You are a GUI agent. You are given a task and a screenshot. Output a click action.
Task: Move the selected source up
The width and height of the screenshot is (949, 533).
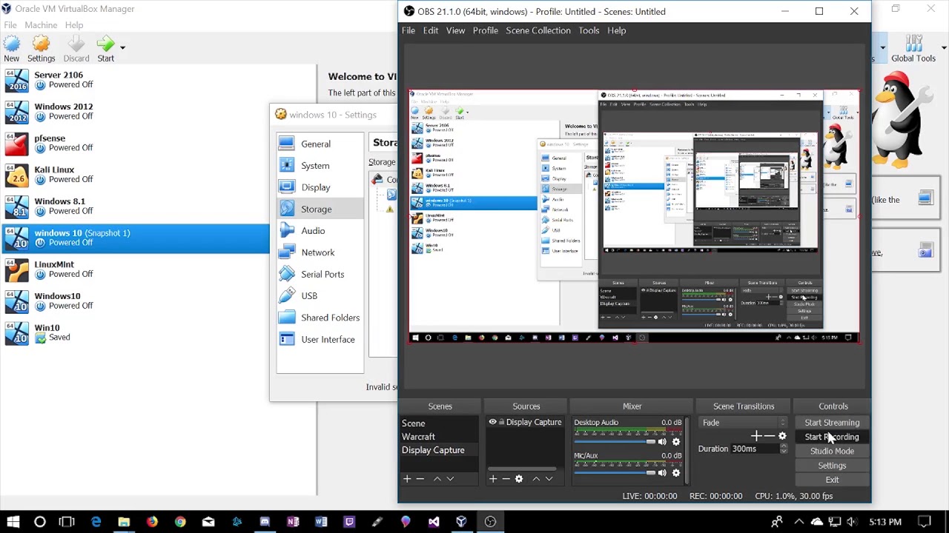536,479
